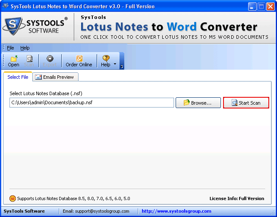Click the SysTools Software logo
277x217 pixels.
pos(35,26)
